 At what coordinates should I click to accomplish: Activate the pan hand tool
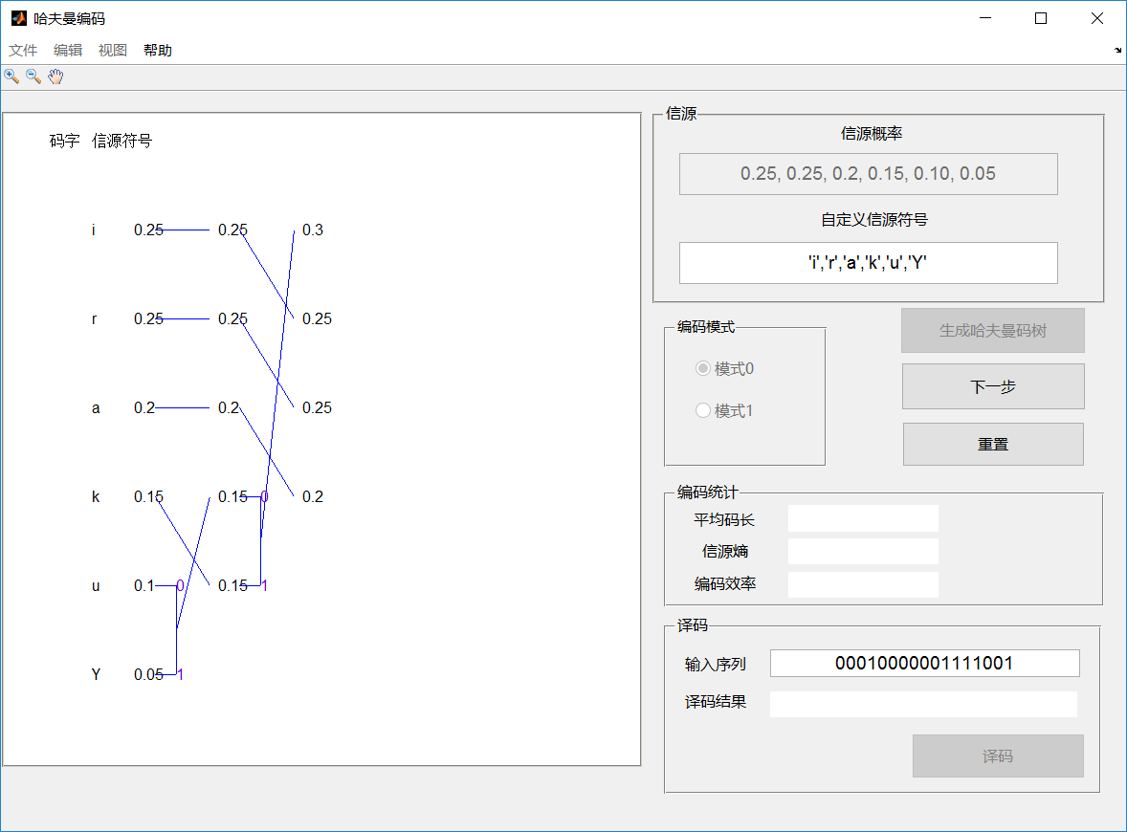(55, 77)
